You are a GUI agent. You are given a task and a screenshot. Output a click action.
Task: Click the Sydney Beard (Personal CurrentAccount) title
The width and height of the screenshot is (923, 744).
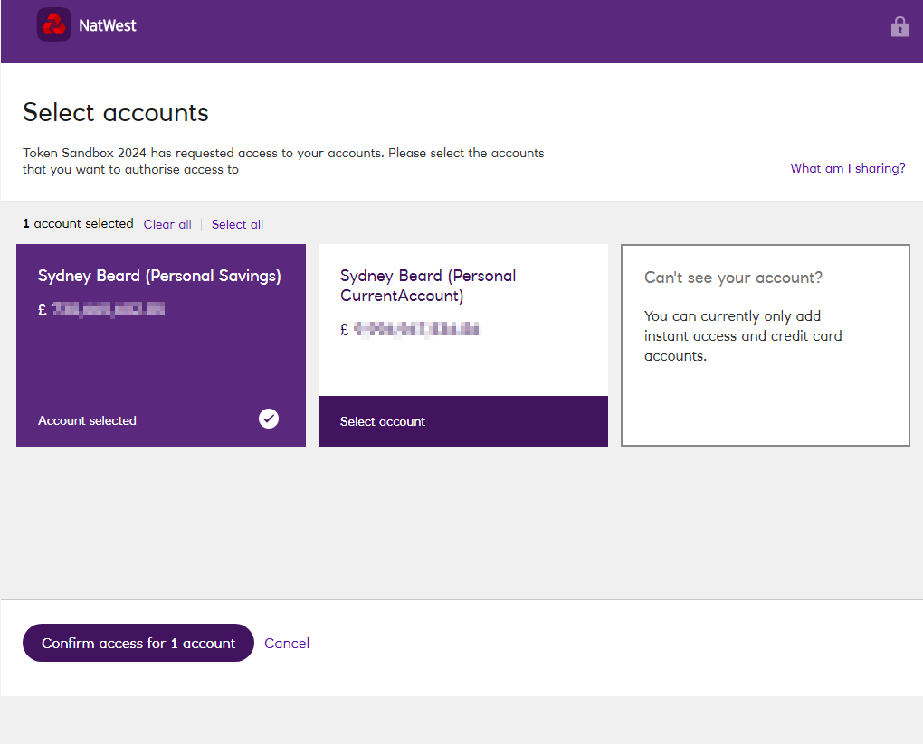tap(428, 286)
